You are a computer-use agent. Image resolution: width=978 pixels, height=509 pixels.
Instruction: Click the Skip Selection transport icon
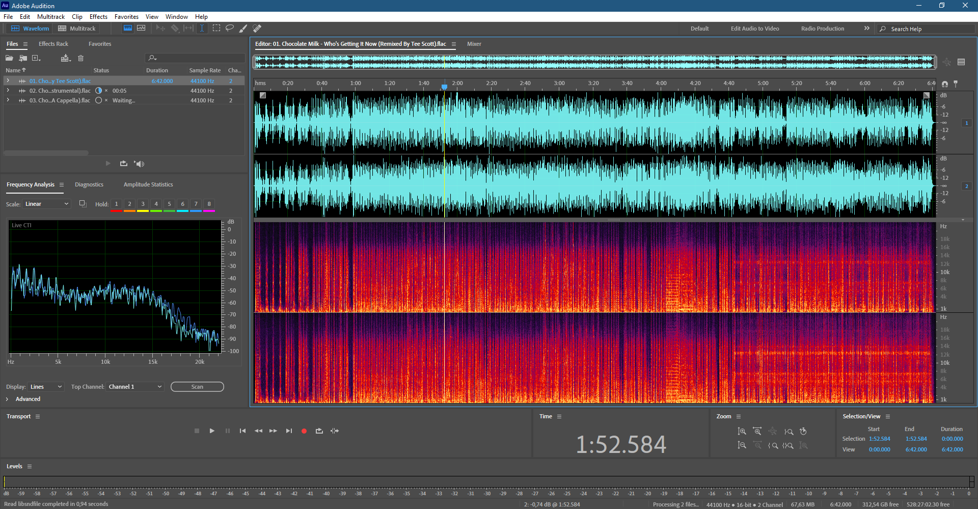[335, 431]
